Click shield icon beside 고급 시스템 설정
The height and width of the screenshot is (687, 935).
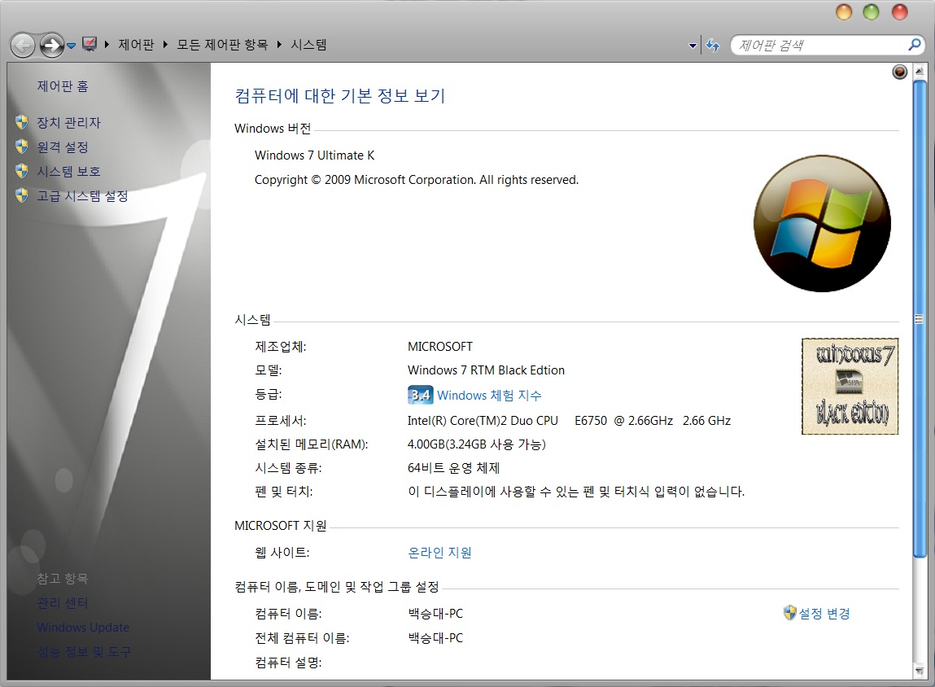pyautogui.click(x=22, y=195)
